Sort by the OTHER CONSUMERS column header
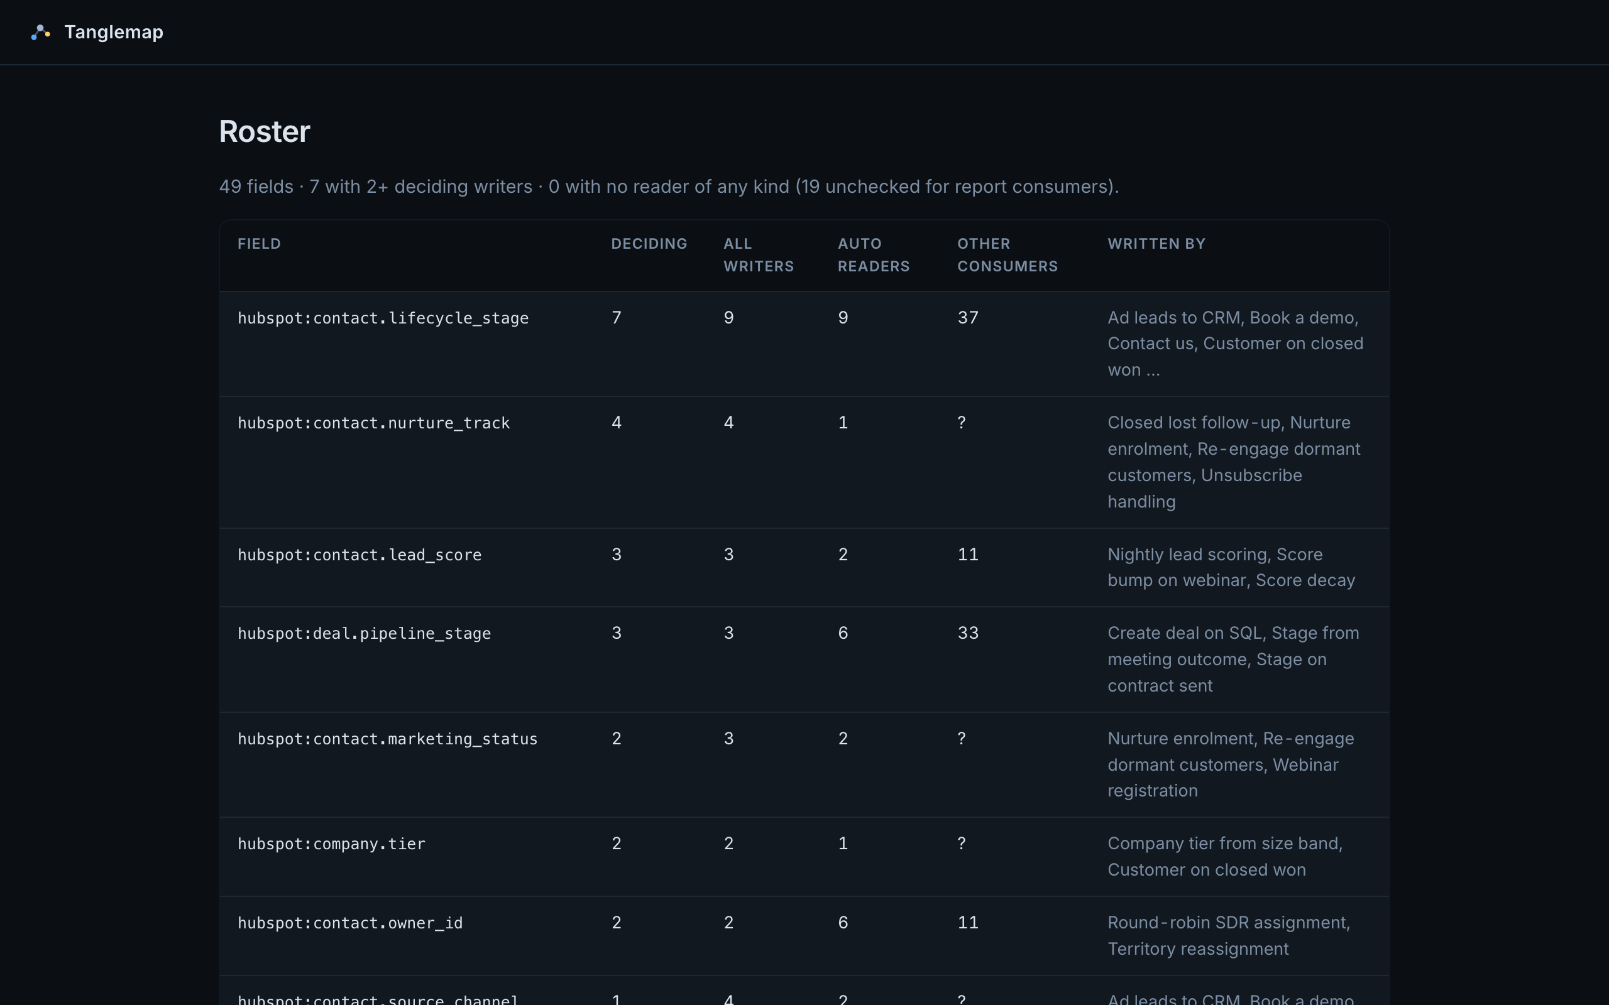This screenshot has width=1609, height=1005. [x=1008, y=255]
